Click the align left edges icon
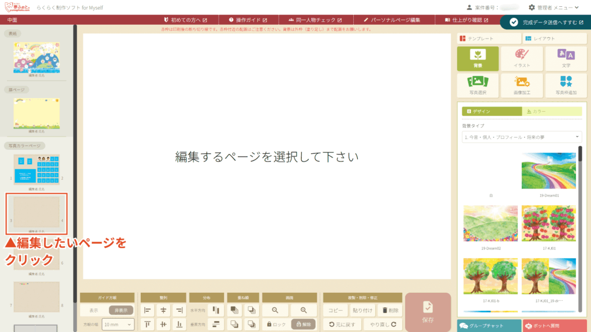This screenshot has height=332, width=591. tap(148, 310)
